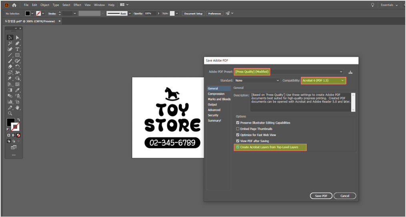Open the fill color dropdown arrow
The width and height of the screenshot is (406, 217).
[x=32, y=14]
